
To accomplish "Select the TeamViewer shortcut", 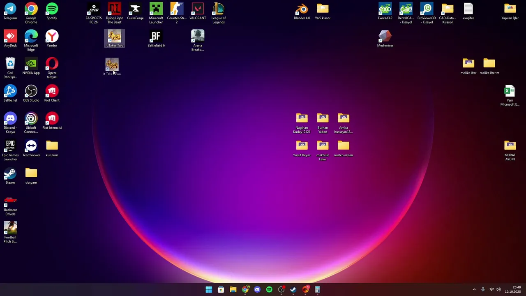I will click(x=31, y=148).
